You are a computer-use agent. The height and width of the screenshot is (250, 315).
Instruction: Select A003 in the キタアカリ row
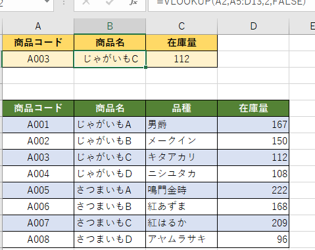[38, 157]
